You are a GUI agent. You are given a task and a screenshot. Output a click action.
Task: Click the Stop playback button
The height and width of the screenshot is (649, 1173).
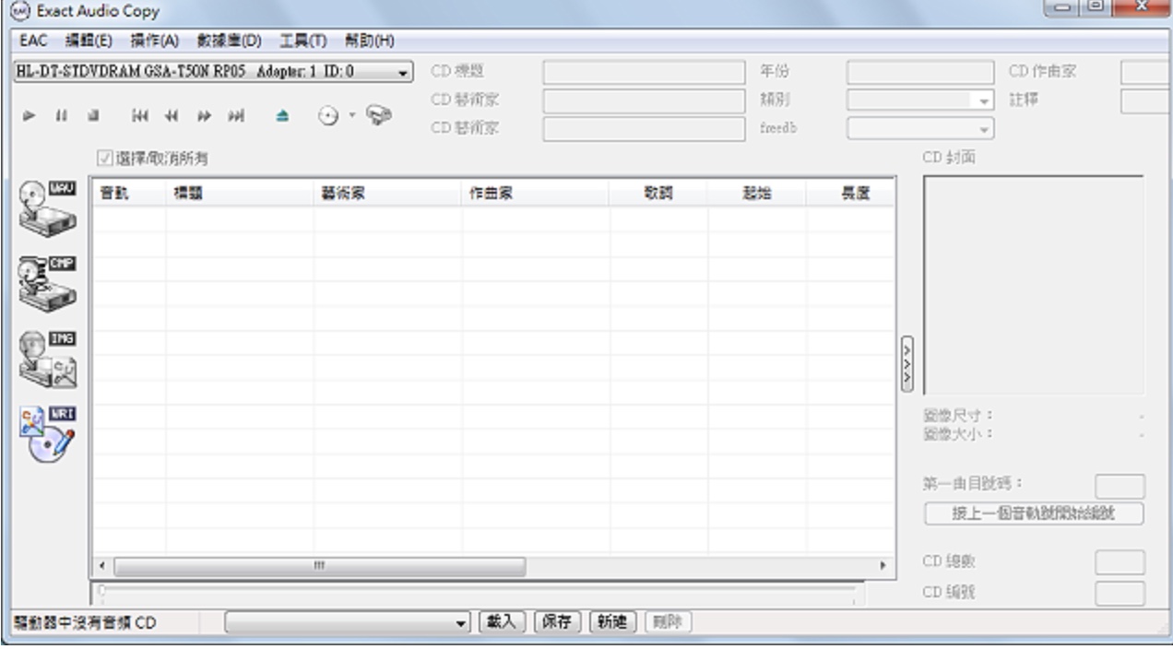[93, 116]
